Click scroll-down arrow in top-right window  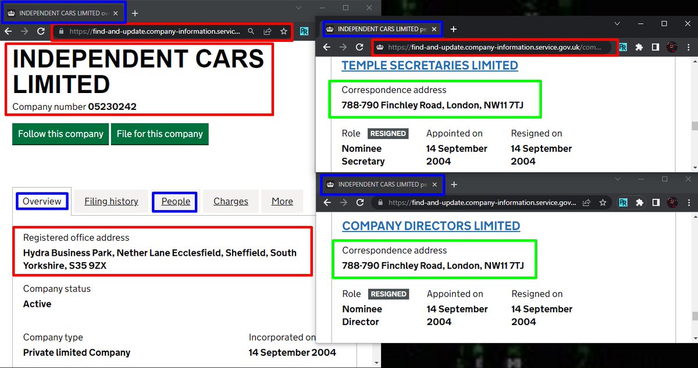pyautogui.click(x=694, y=167)
